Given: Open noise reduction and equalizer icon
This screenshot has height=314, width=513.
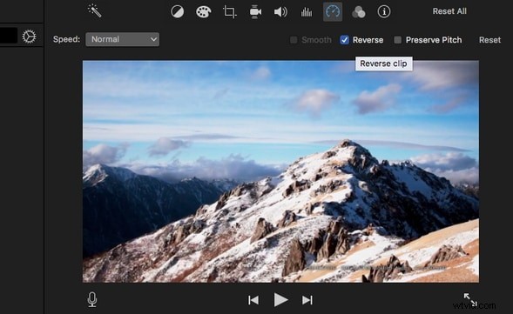Looking at the screenshot, I should pos(307,12).
